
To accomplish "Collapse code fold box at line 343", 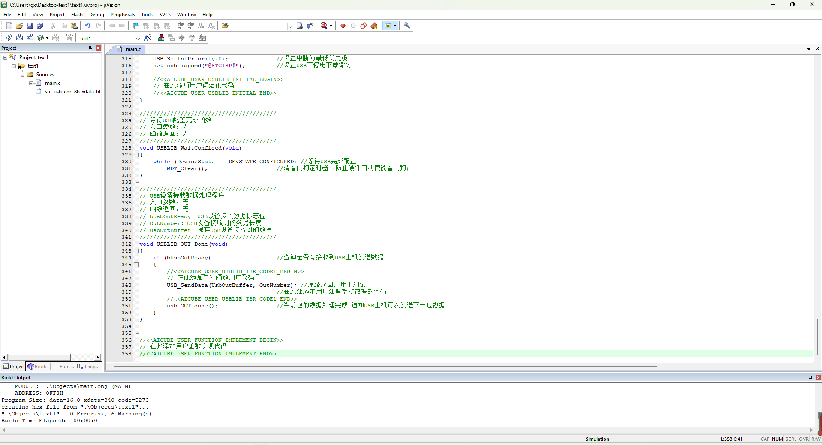I will (136, 251).
